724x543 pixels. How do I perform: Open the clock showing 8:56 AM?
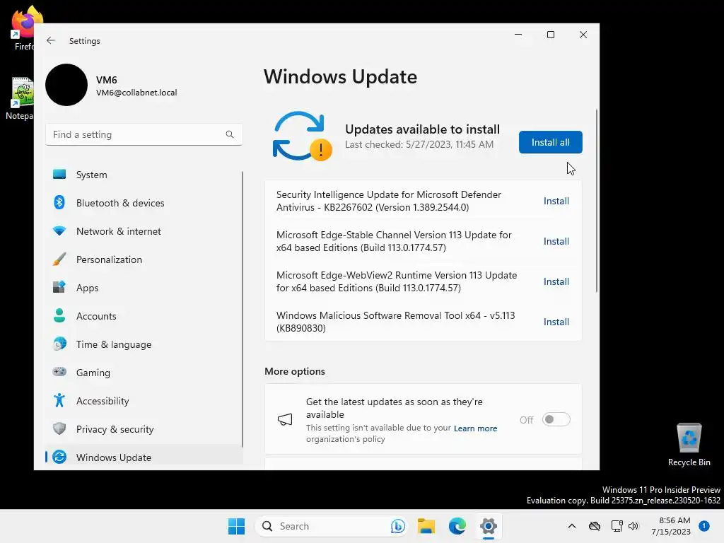click(x=671, y=526)
